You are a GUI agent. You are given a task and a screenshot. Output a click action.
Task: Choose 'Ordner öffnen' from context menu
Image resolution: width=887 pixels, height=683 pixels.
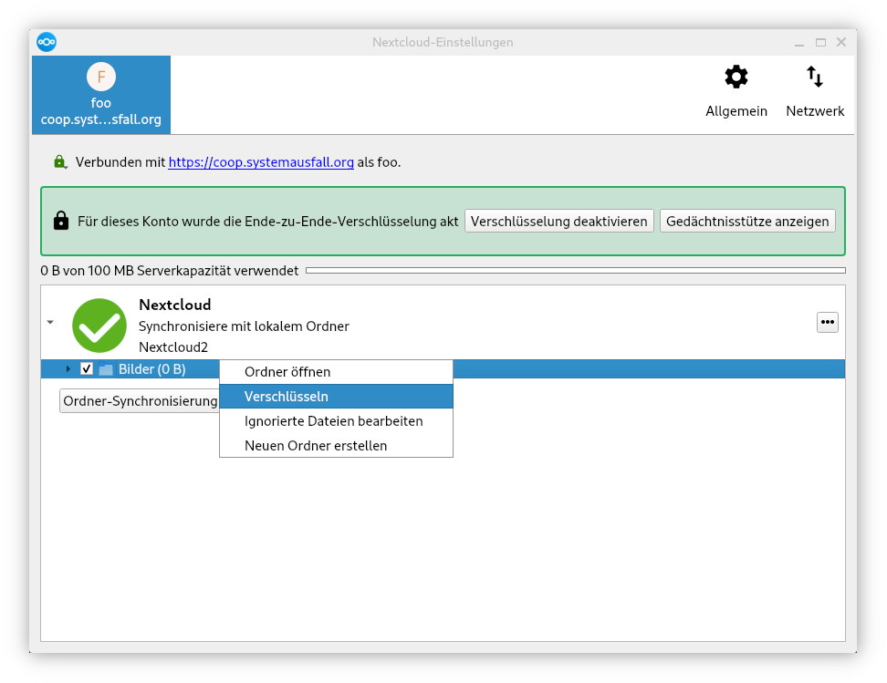pos(336,372)
